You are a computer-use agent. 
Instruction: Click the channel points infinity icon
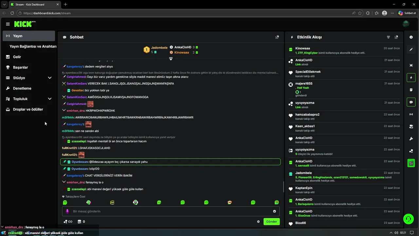click(x=68, y=222)
